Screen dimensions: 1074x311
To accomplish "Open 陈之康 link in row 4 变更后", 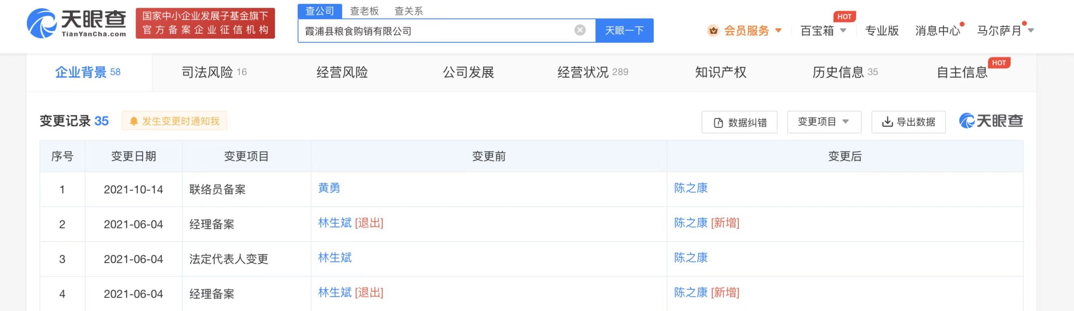I will click(691, 292).
